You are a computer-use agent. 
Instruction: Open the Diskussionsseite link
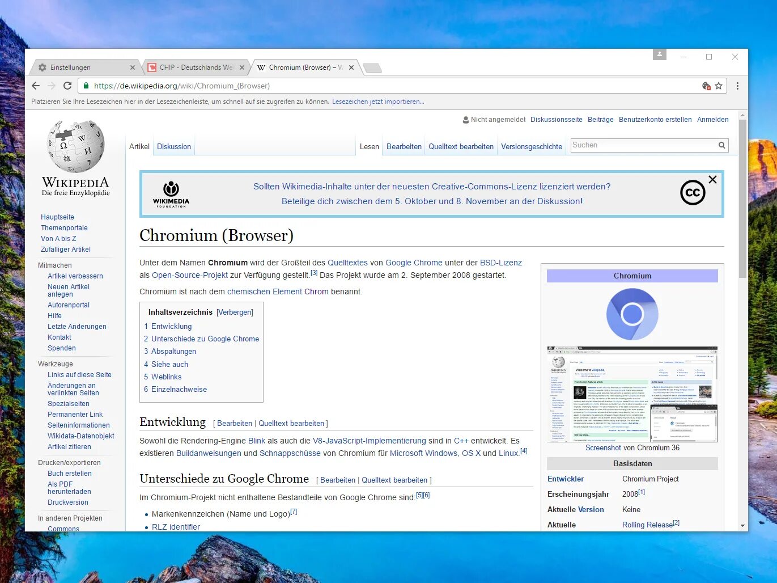(557, 120)
